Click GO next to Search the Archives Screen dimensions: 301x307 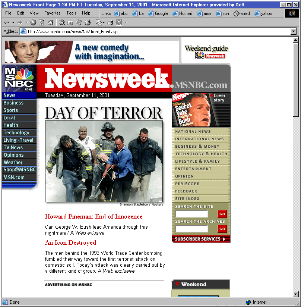(222, 229)
